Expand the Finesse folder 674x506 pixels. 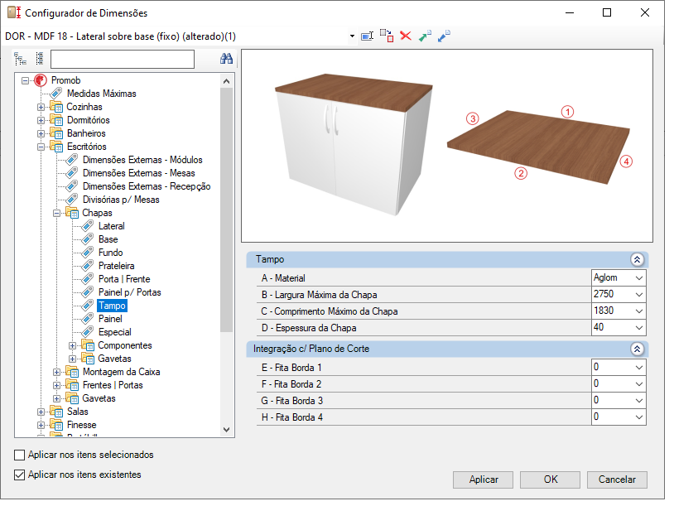click(41, 425)
